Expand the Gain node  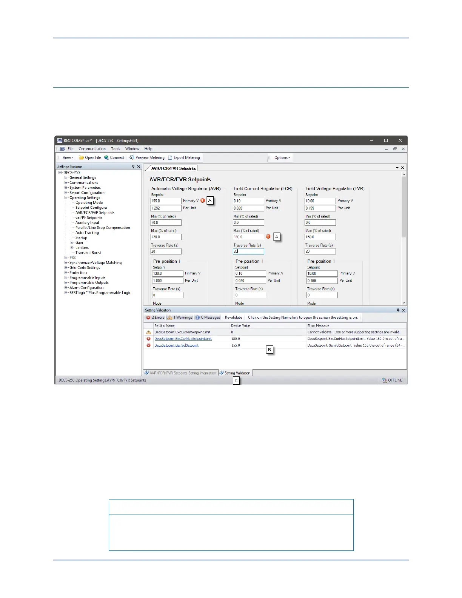pyautogui.click(x=72, y=242)
